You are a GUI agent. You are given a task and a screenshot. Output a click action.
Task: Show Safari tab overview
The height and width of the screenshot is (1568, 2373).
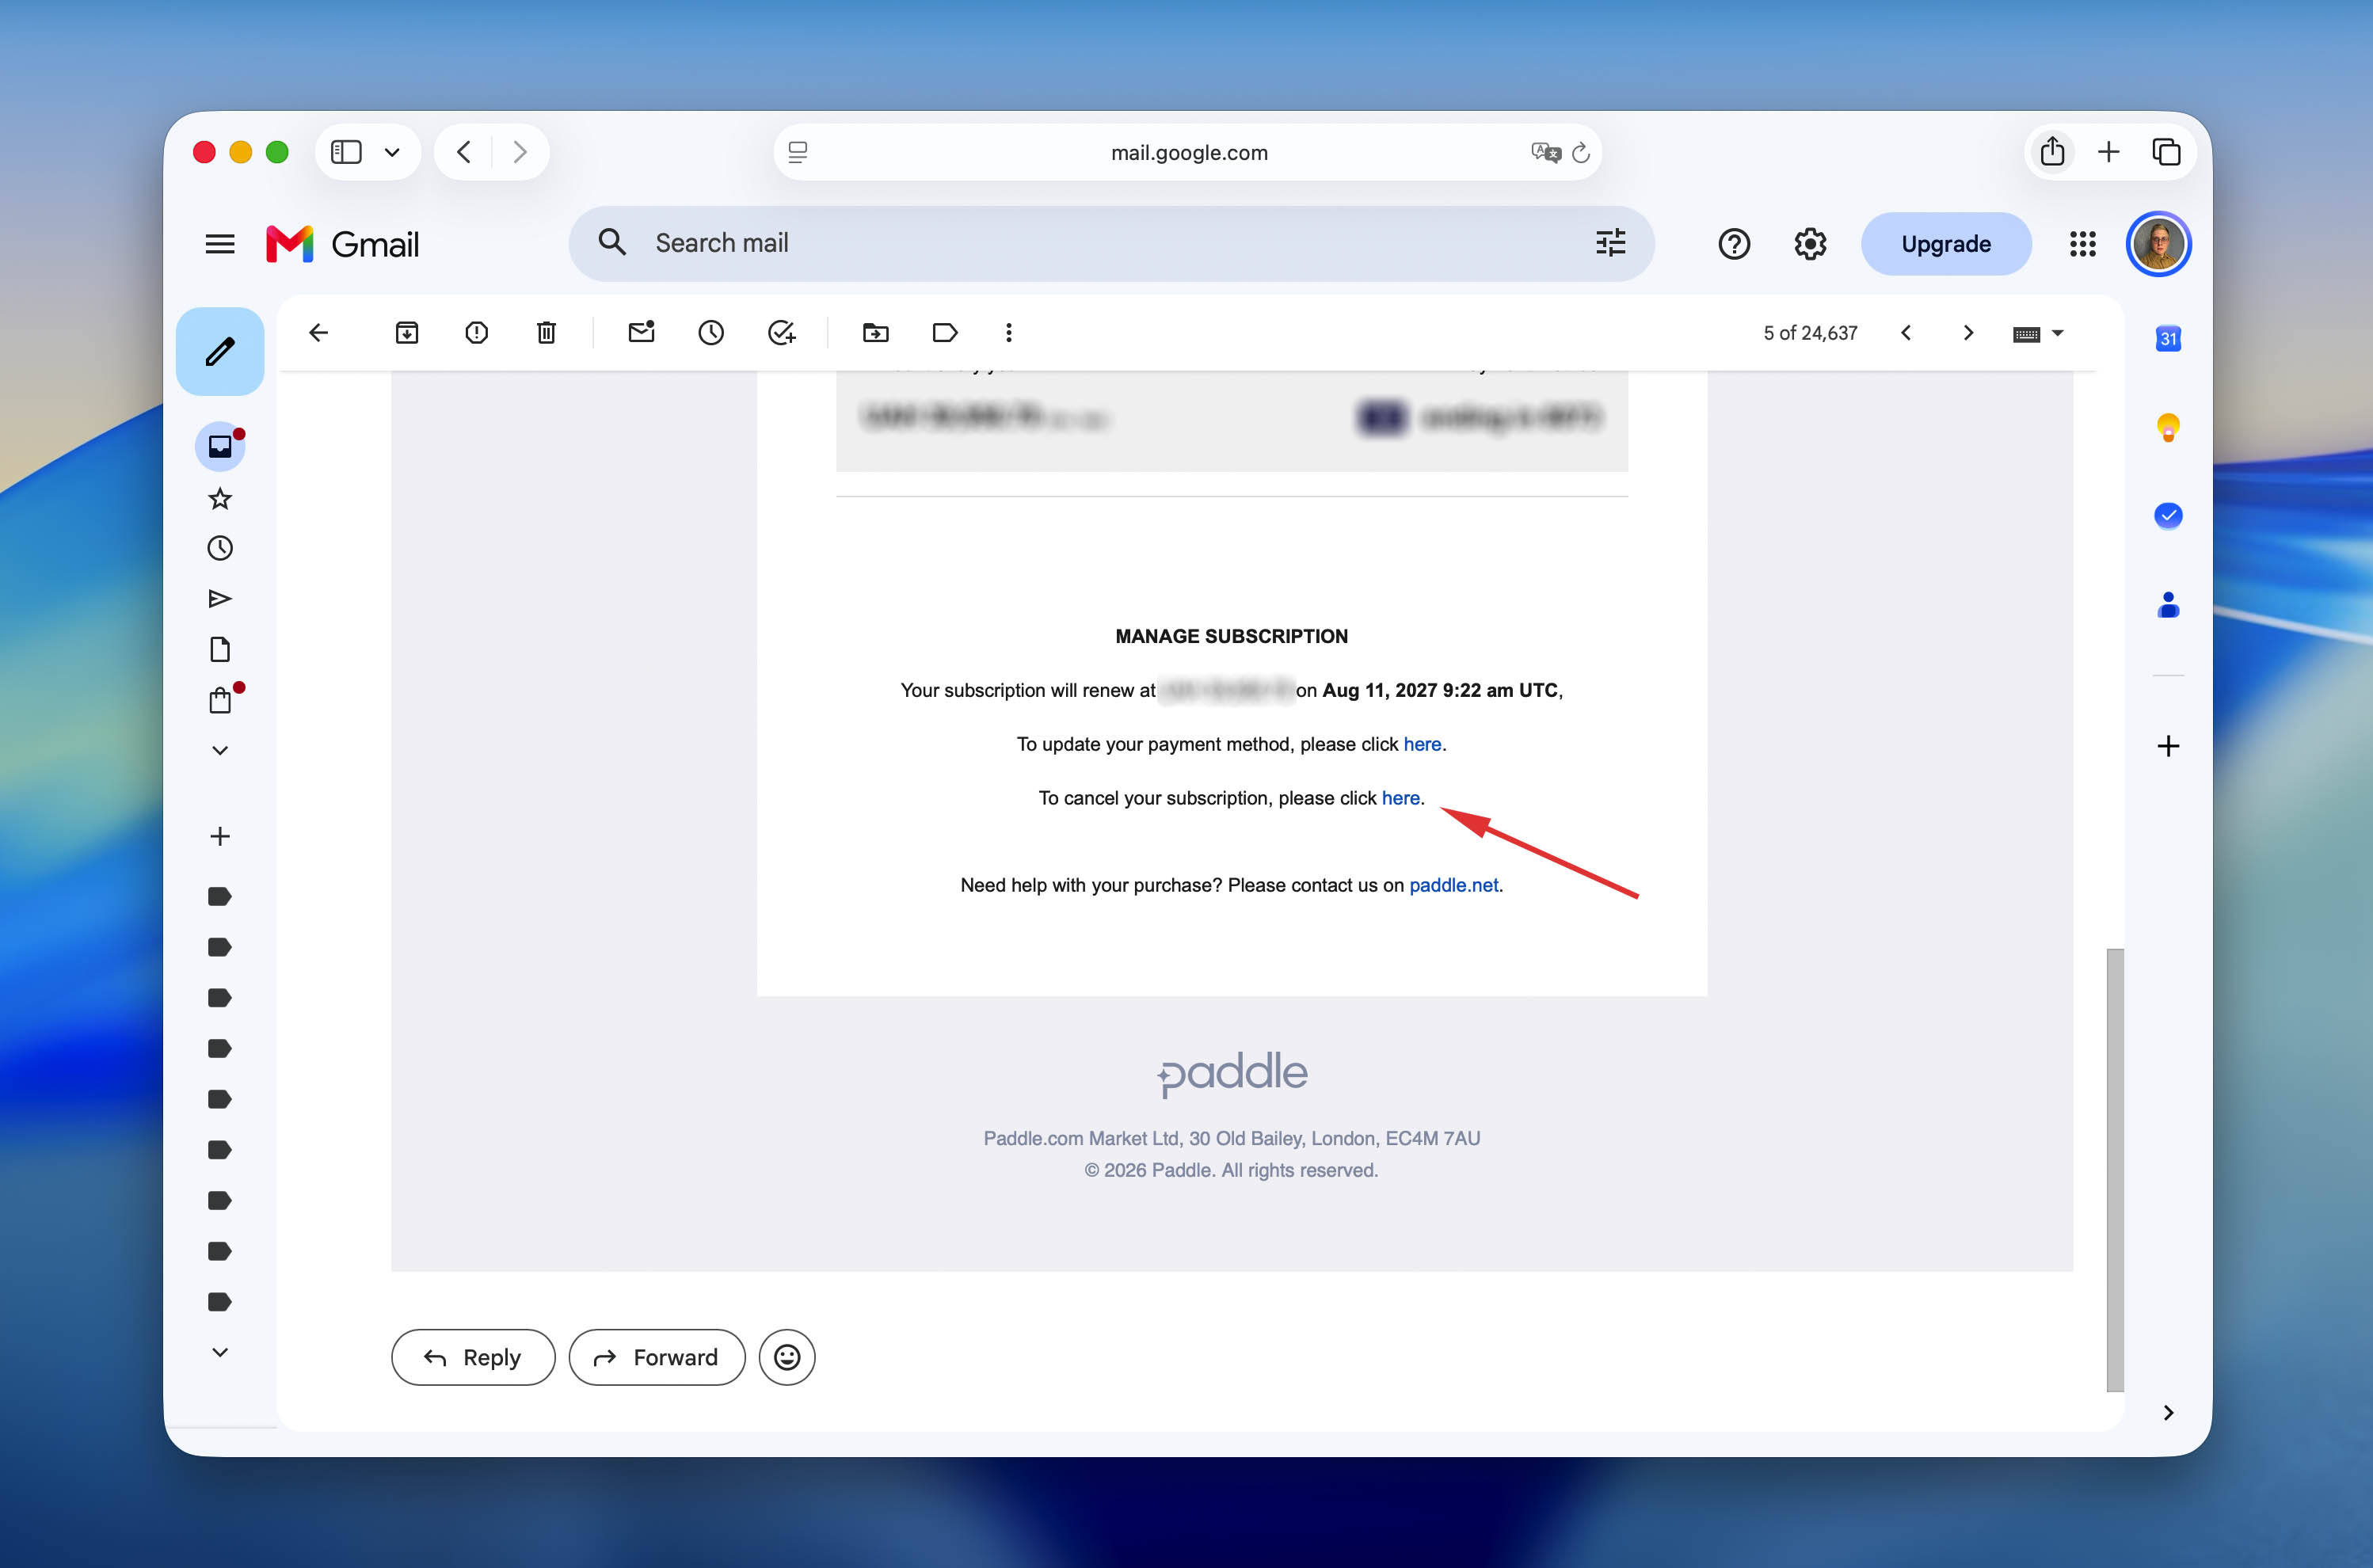(2166, 152)
